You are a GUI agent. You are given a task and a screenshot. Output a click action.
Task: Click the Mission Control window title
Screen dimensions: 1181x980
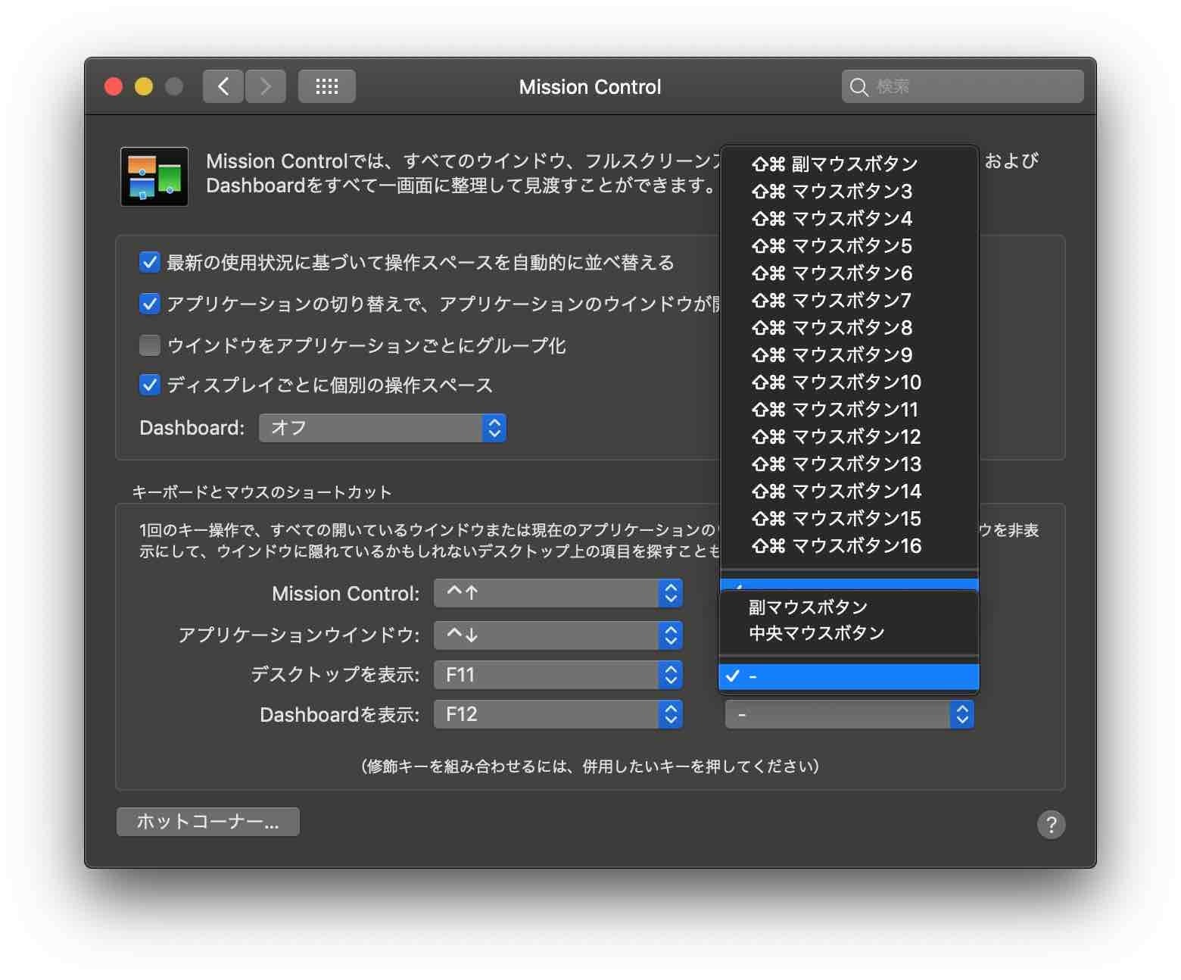point(590,87)
